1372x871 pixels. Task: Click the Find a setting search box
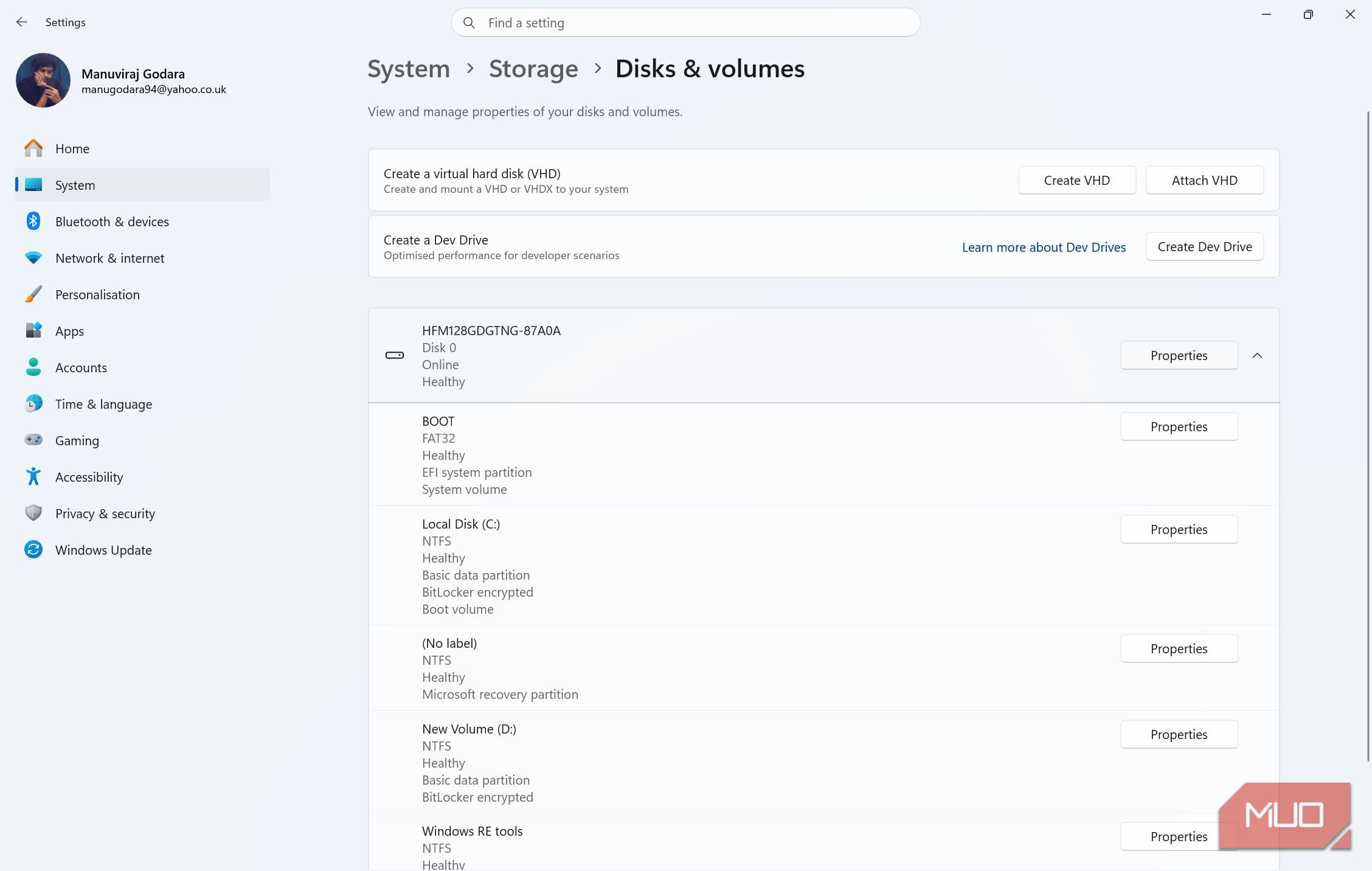[x=685, y=23]
